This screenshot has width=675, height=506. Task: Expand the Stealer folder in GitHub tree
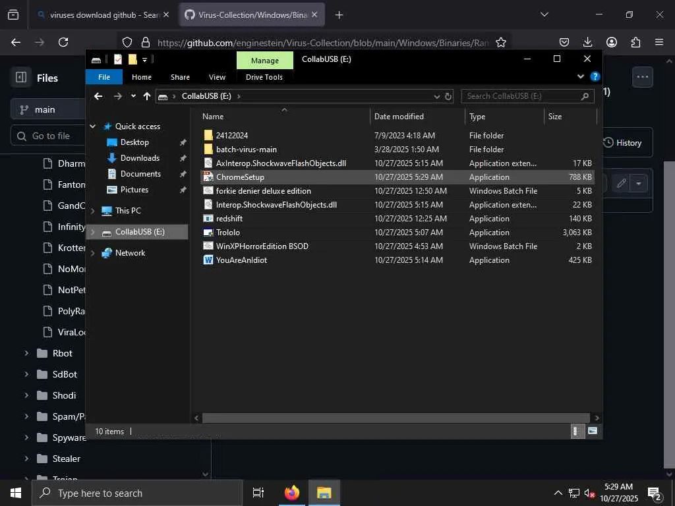pyautogui.click(x=26, y=459)
